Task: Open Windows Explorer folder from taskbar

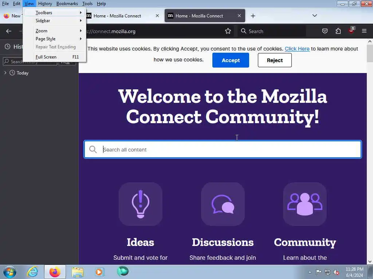Action: [78, 272]
